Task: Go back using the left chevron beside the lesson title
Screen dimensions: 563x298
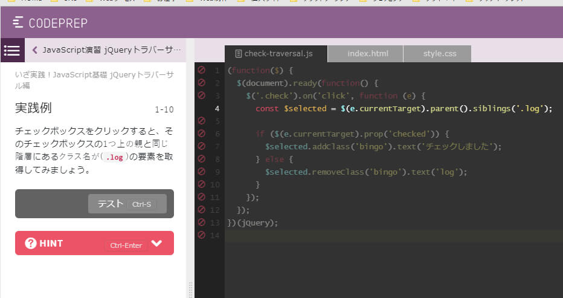Action: [x=35, y=50]
